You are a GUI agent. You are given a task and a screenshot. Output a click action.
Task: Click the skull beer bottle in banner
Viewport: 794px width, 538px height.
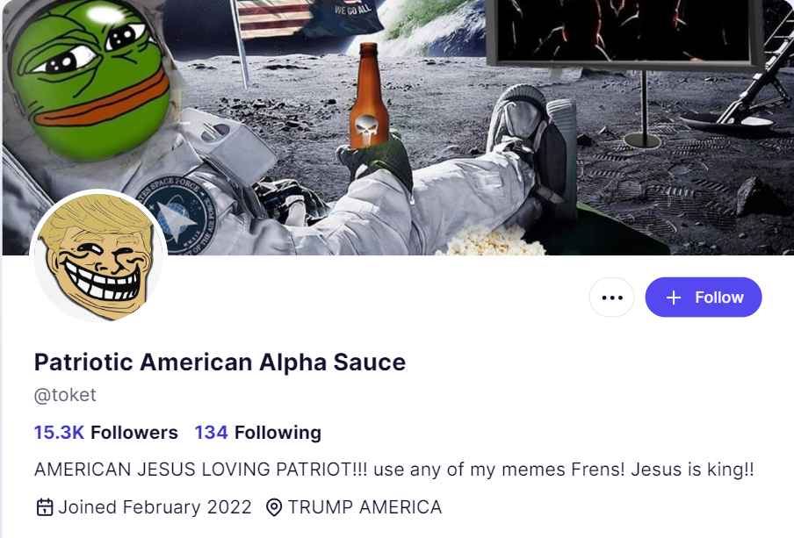click(x=369, y=97)
